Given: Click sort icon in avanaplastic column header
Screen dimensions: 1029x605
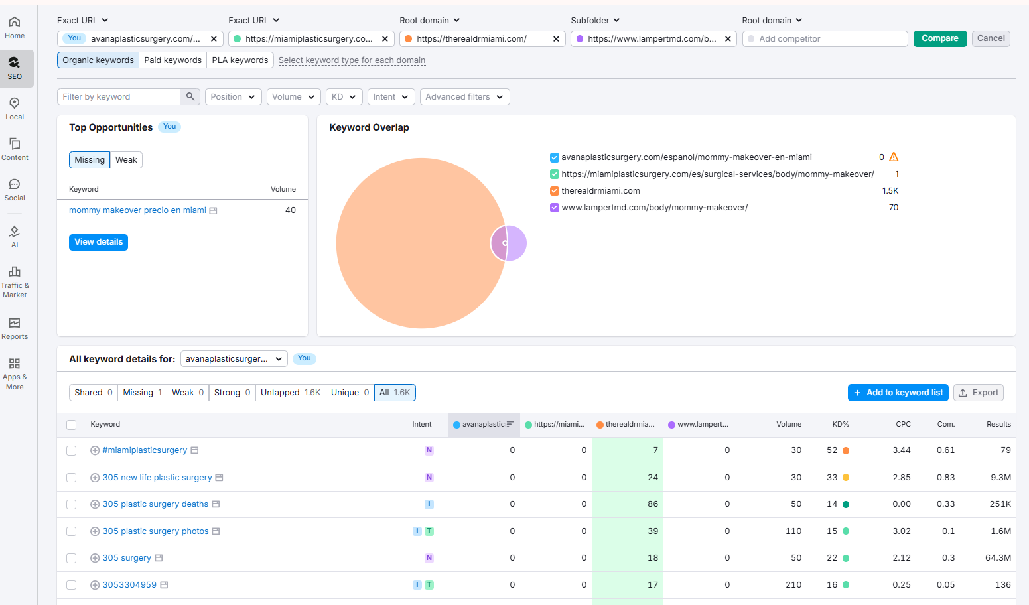Looking at the screenshot, I should [510, 425].
